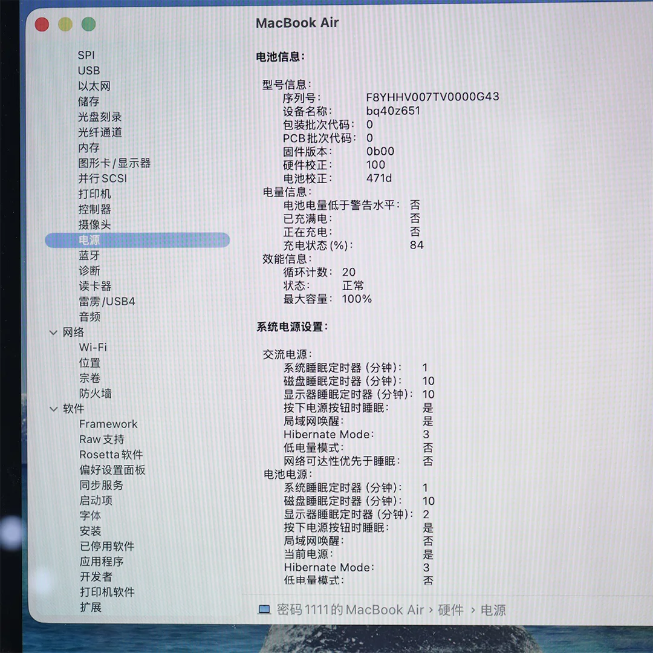Select 雷雳/USB4 in sidebar

coord(107,302)
